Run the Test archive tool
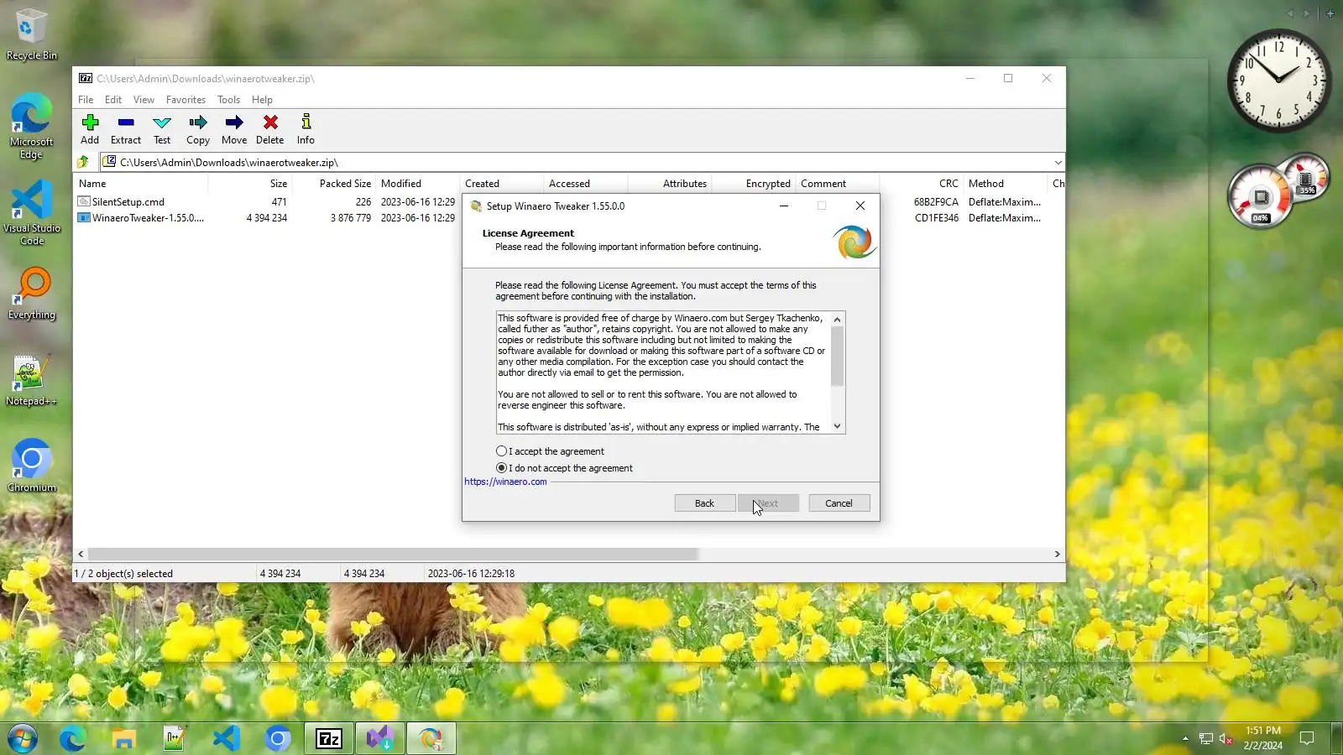1343x755 pixels. coord(162,129)
